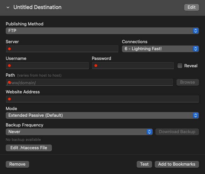Select the Untitled Destination title text
205x174 pixels.
(37, 7)
